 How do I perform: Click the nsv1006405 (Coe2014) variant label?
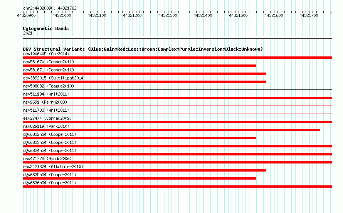point(46,54)
